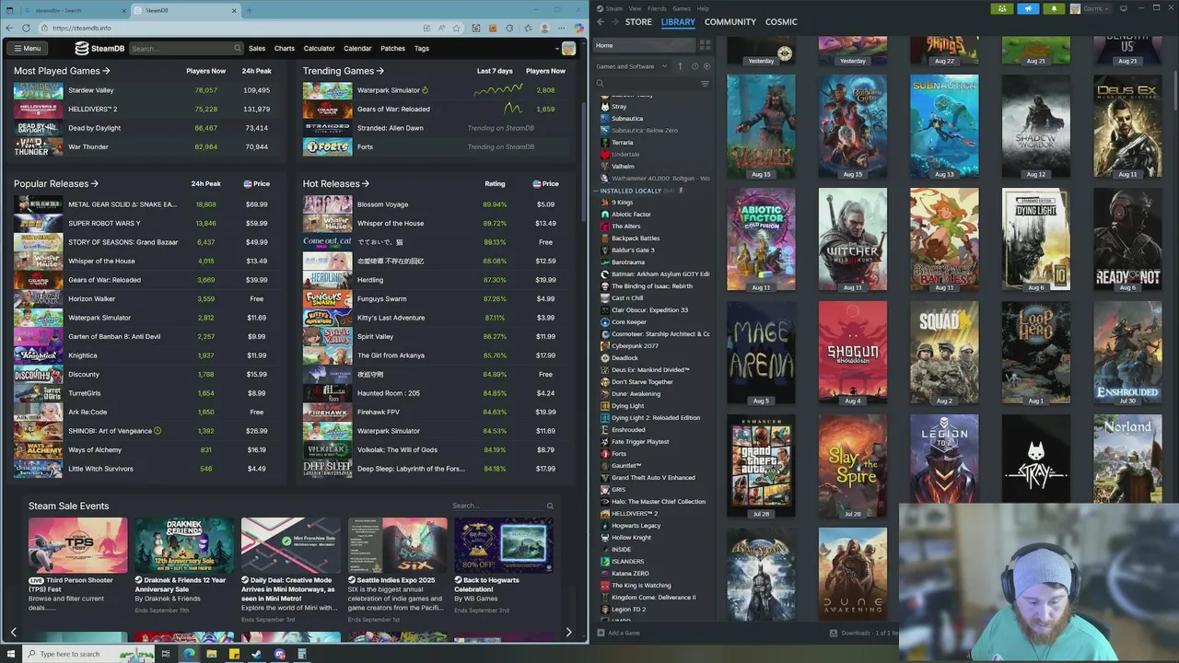Open Third Person Shooter Fest event card
The width and height of the screenshot is (1179, 663).
pyautogui.click(x=77, y=564)
